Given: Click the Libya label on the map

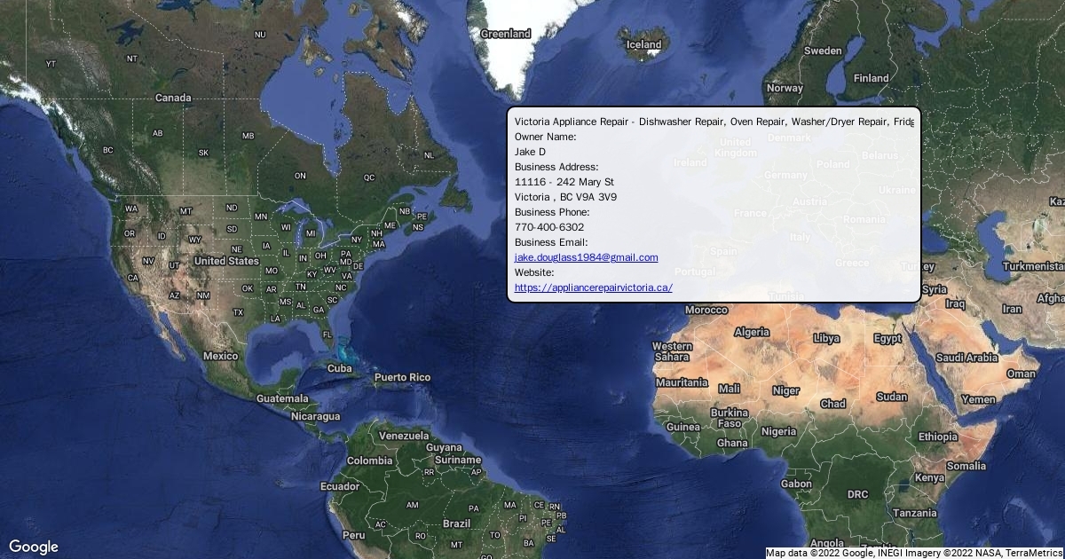Looking at the screenshot, I should [826, 338].
